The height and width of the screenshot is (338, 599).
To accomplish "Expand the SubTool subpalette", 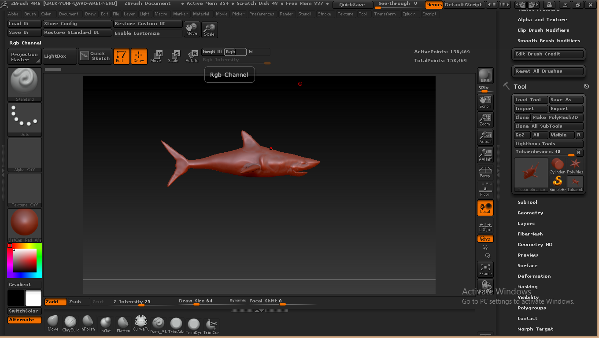I will 527,202.
